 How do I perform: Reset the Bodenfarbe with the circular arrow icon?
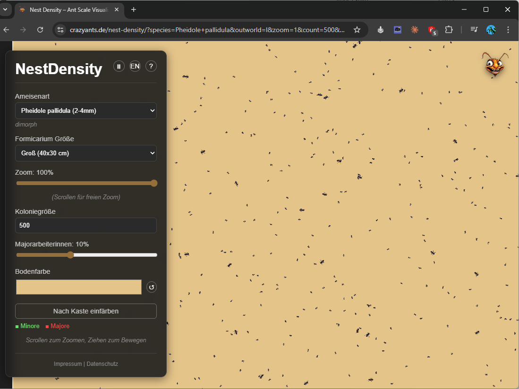[151, 287]
